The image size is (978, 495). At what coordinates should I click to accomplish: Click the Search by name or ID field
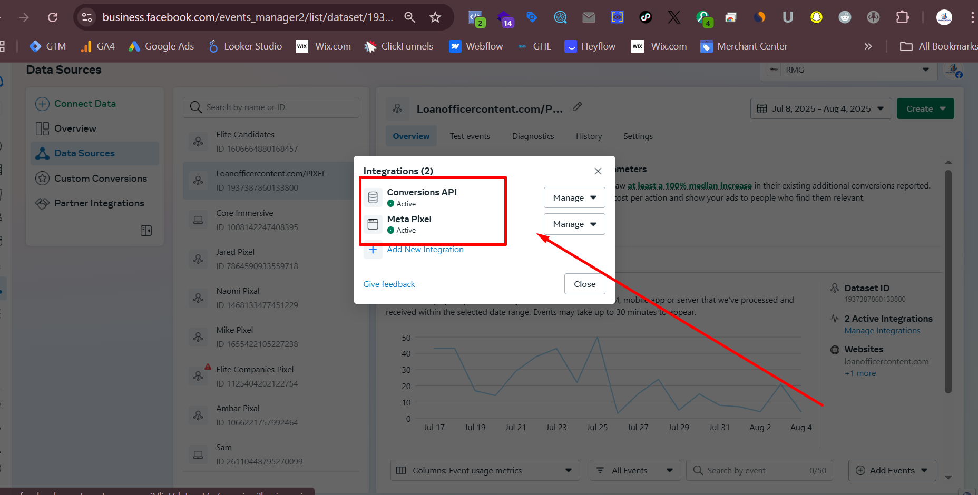271,107
